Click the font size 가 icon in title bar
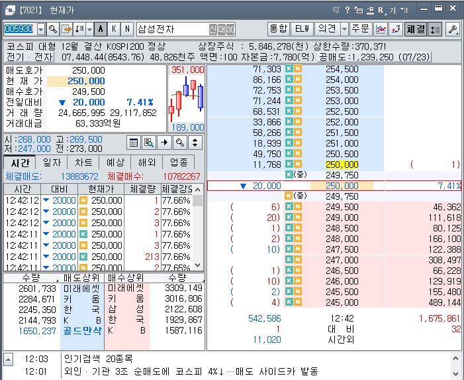The height and width of the screenshot is (380, 464). (393, 11)
